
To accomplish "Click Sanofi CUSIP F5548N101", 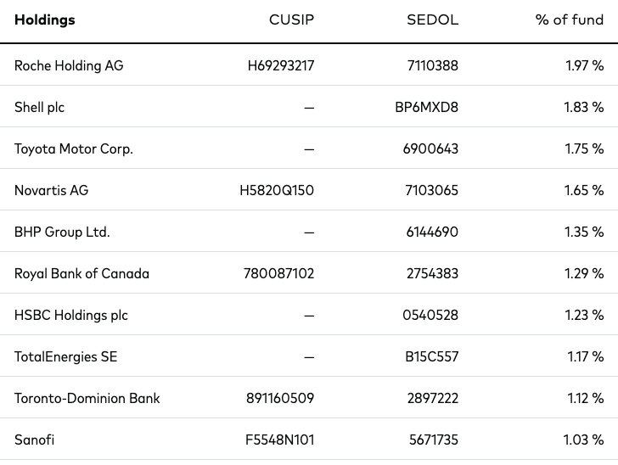I will pyautogui.click(x=279, y=440).
